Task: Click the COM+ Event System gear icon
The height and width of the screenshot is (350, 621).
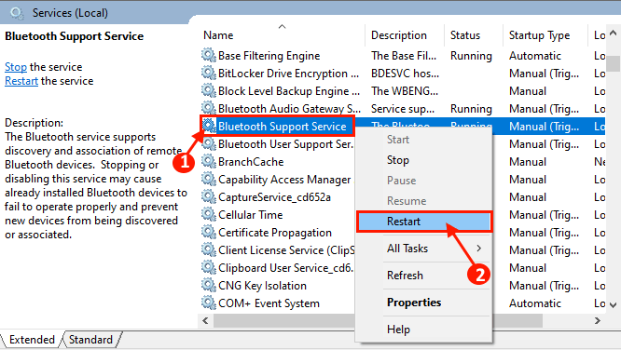Action: [x=208, y=303]
